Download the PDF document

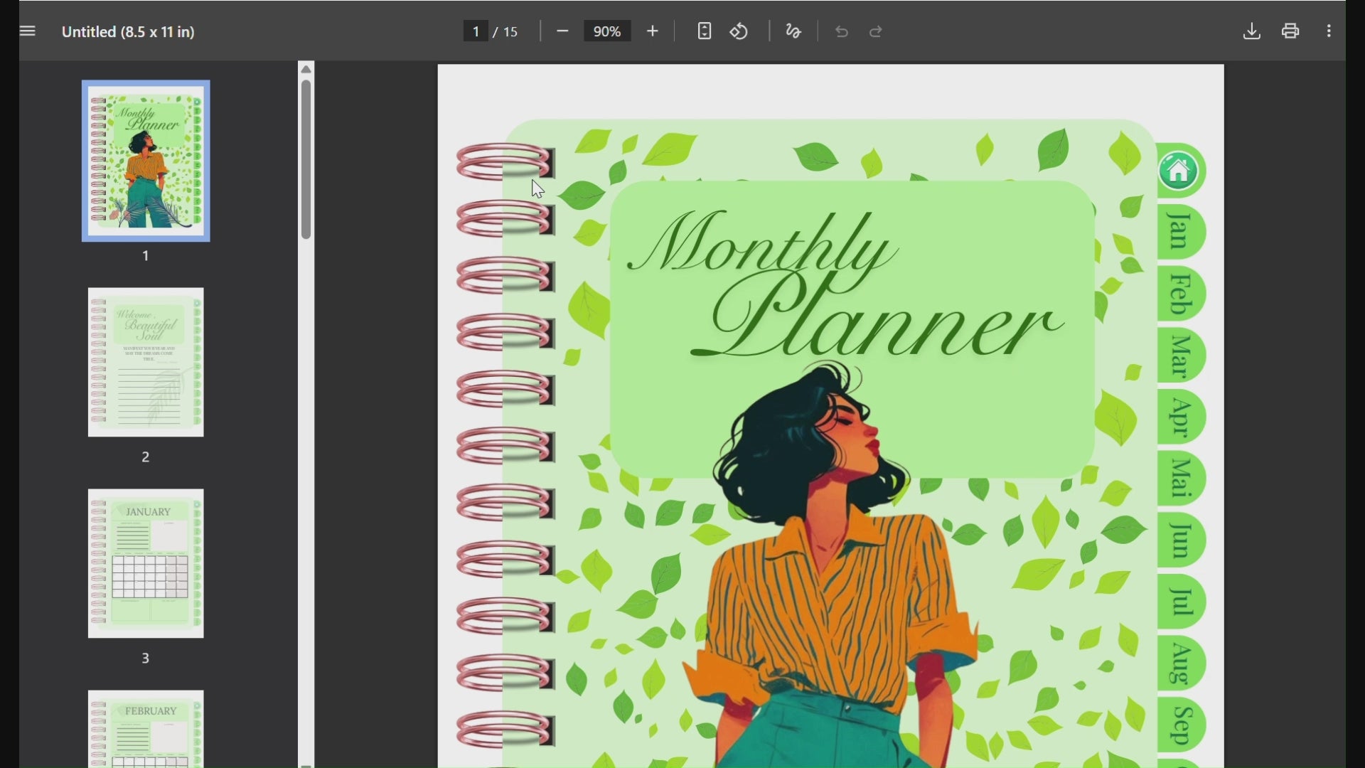pos(1251,31)
